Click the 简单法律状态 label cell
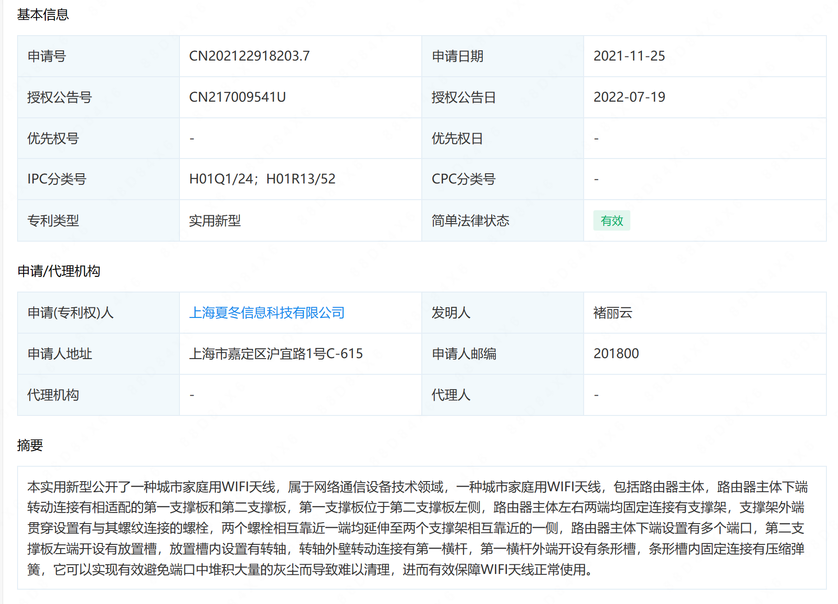This screenshot has height=604, width=838. (503, 221)
